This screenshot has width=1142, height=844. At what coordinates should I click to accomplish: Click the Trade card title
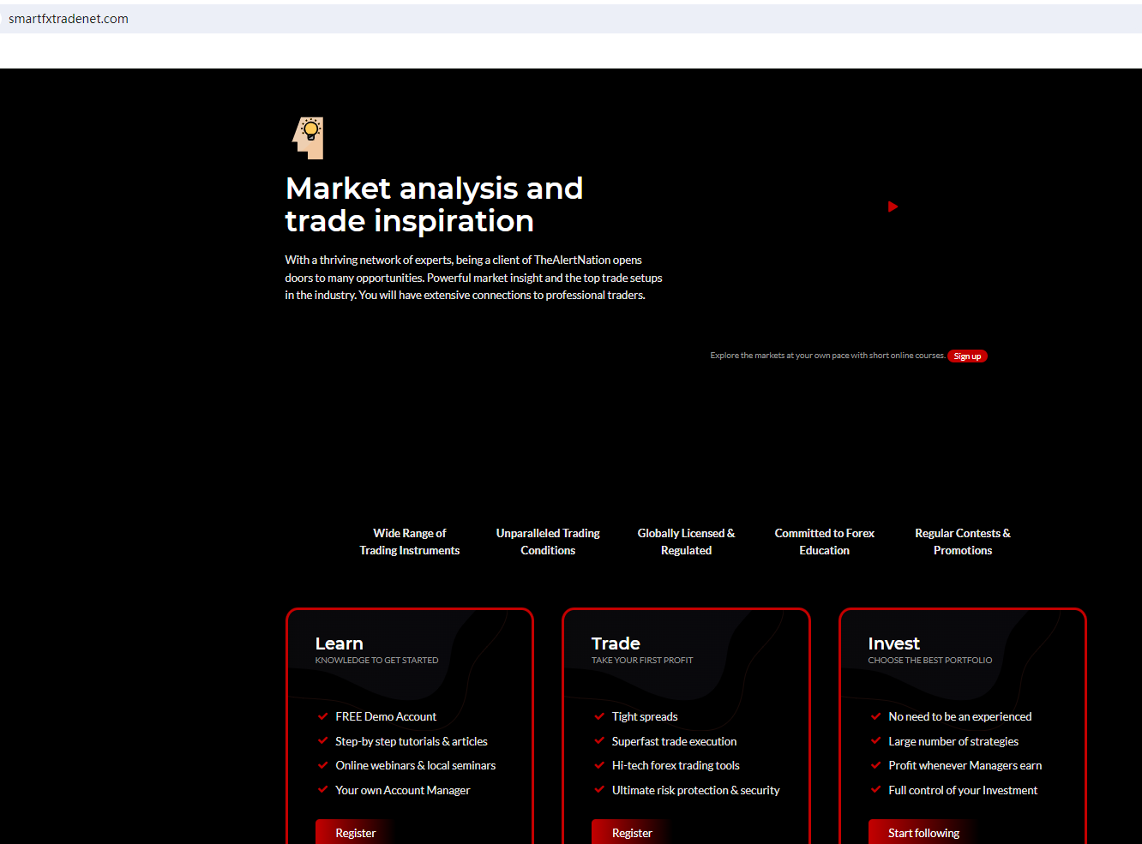[616, 643]
